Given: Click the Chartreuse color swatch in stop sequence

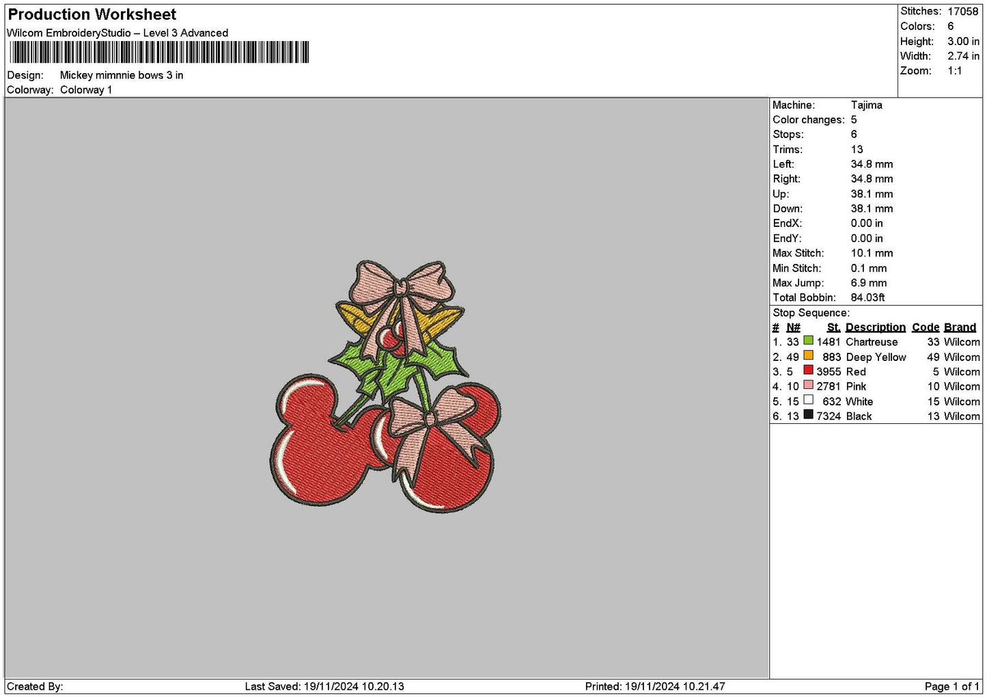Looking at the screenshot, I should 809,340.
